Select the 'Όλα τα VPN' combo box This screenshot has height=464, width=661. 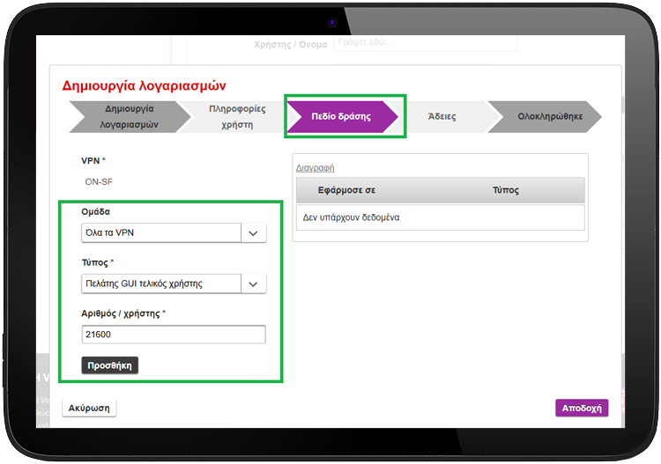(174, 233)
